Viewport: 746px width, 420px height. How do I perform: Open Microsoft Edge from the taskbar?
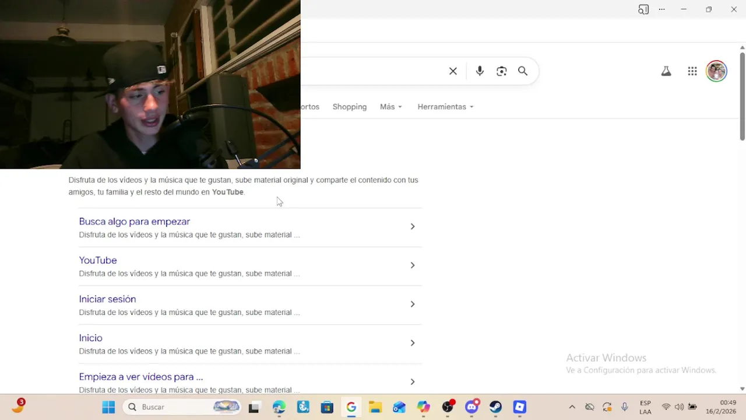coord(279,407)
